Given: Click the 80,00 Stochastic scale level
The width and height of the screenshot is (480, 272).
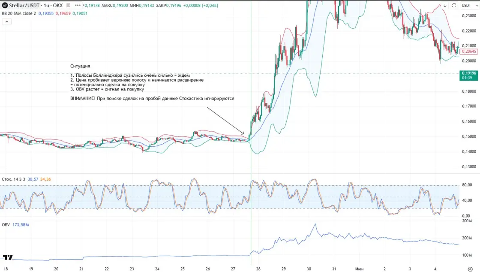Looking at the screenshot, I should point(467,185).
